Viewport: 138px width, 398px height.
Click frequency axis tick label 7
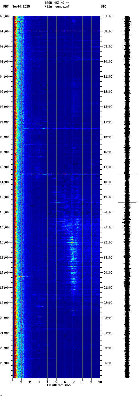pos(74,382)
